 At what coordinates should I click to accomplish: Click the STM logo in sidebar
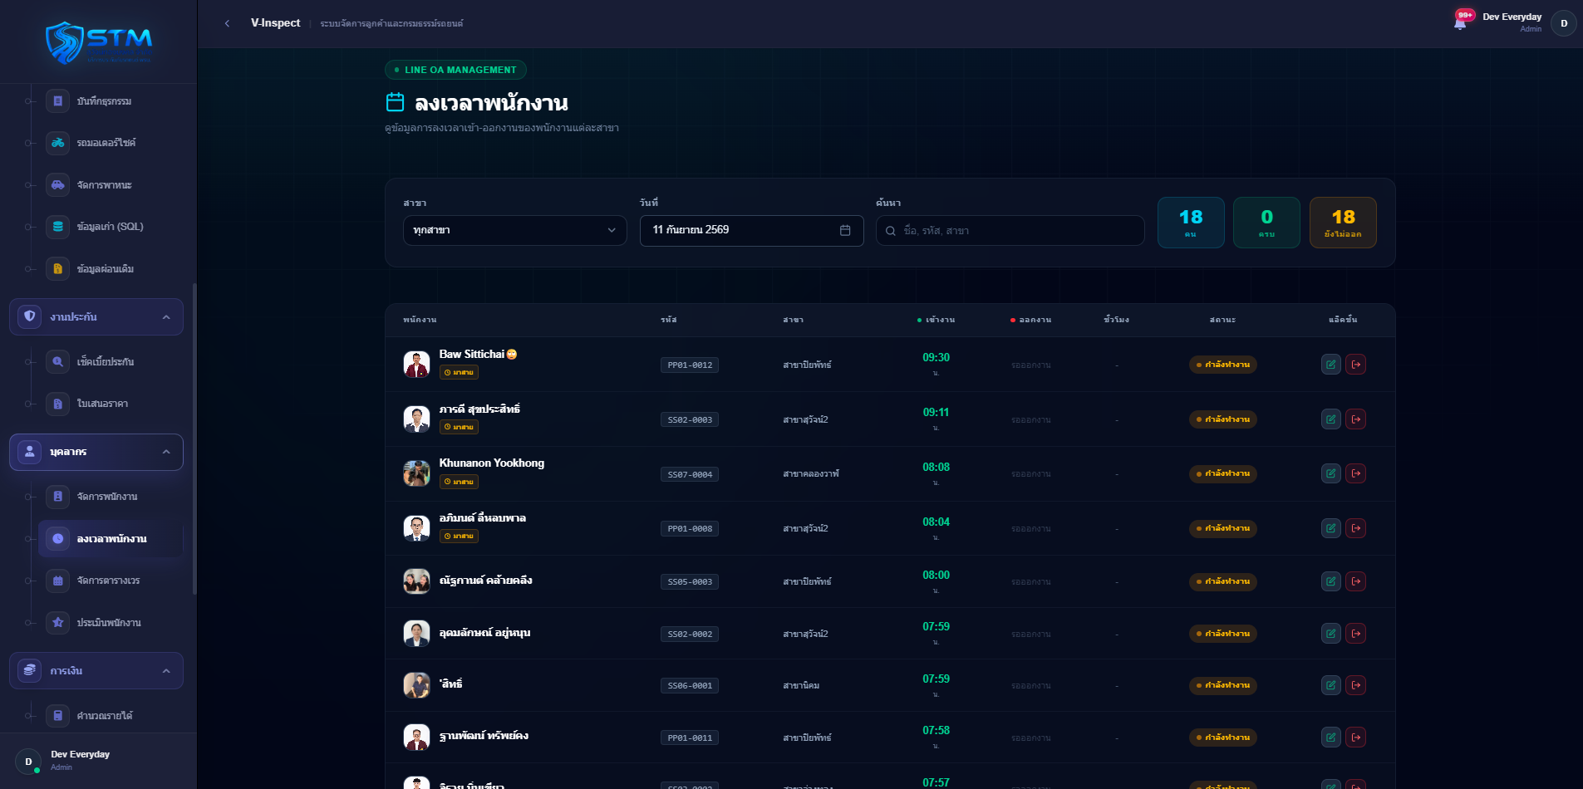point(98,42)
